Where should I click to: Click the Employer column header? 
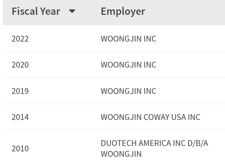pyautogui.click(x=123, y=11)
